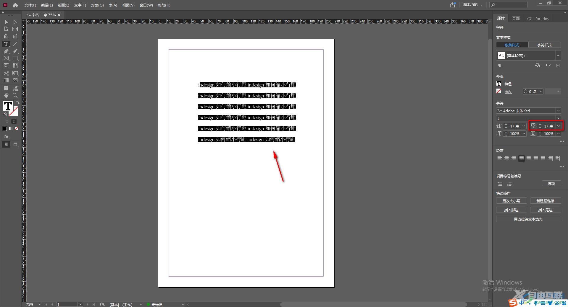Select the Hand tool
Viewport: 568px width, 307px height.
tap(6, 95)
